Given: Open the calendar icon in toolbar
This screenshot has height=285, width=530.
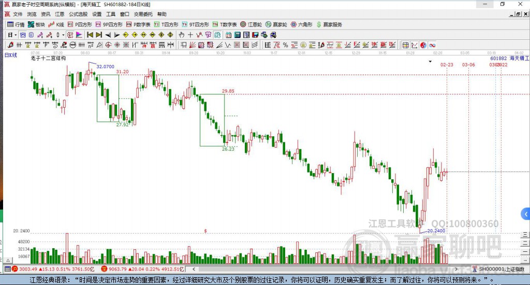Looking at the screenshot, I should click(x=228, y=35).
